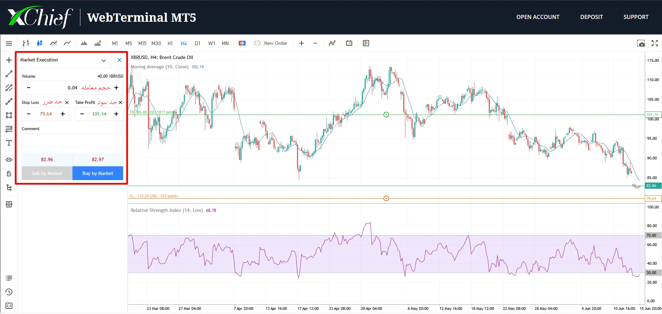Enter fullscreen chart mode
Image resolution: width=662 pixels, height=314 pixels.
tap(654, 43)
